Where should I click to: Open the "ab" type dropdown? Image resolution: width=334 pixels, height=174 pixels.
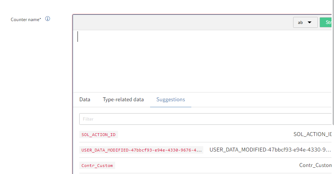tap(305, 22)
